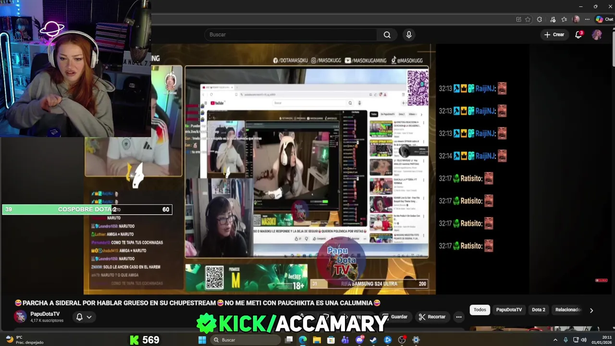This screenshot has width=615, height=346.
Task: Show next filter chips with right arrow
Action: click(x=591, y=310)
